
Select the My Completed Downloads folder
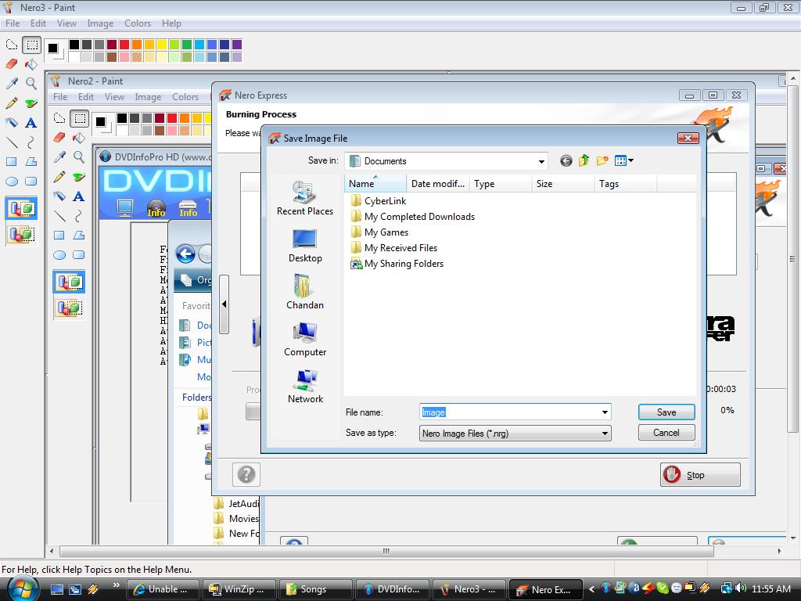point(413,217)
